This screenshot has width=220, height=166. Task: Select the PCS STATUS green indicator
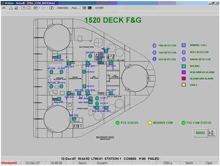(x=117, y=123)
